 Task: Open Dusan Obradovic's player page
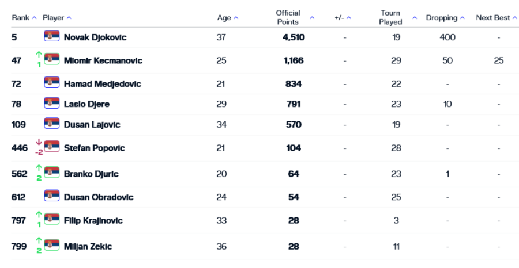99,197
